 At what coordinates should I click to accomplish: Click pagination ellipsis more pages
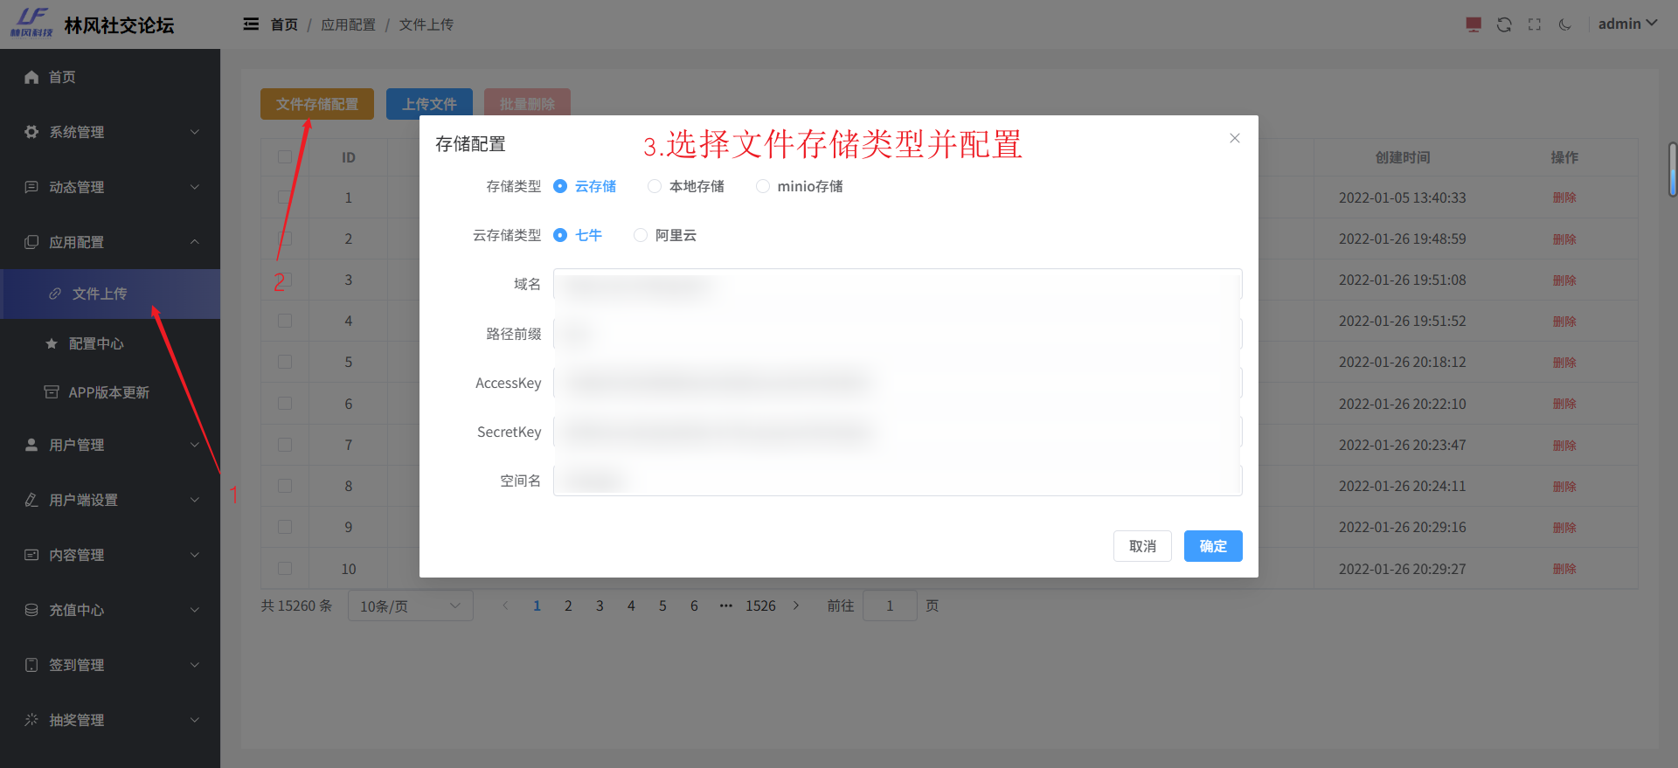coord(725,605)
